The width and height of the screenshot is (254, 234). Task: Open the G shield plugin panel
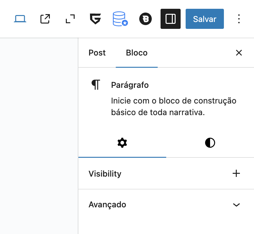click(x=95, y=19)
